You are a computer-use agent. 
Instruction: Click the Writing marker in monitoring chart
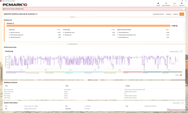[x=99, y=67]
